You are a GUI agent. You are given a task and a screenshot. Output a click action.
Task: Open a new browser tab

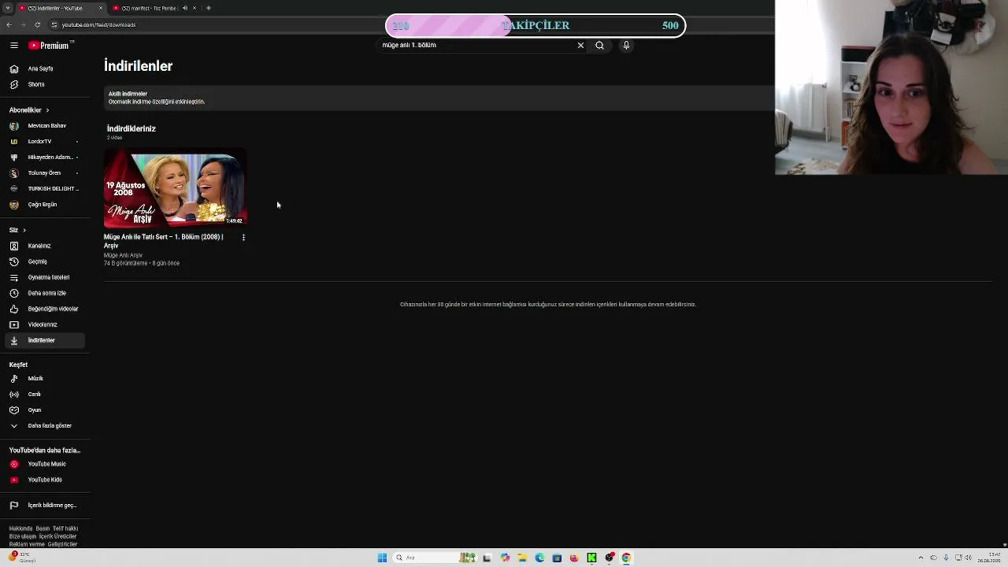click(208, 8)
